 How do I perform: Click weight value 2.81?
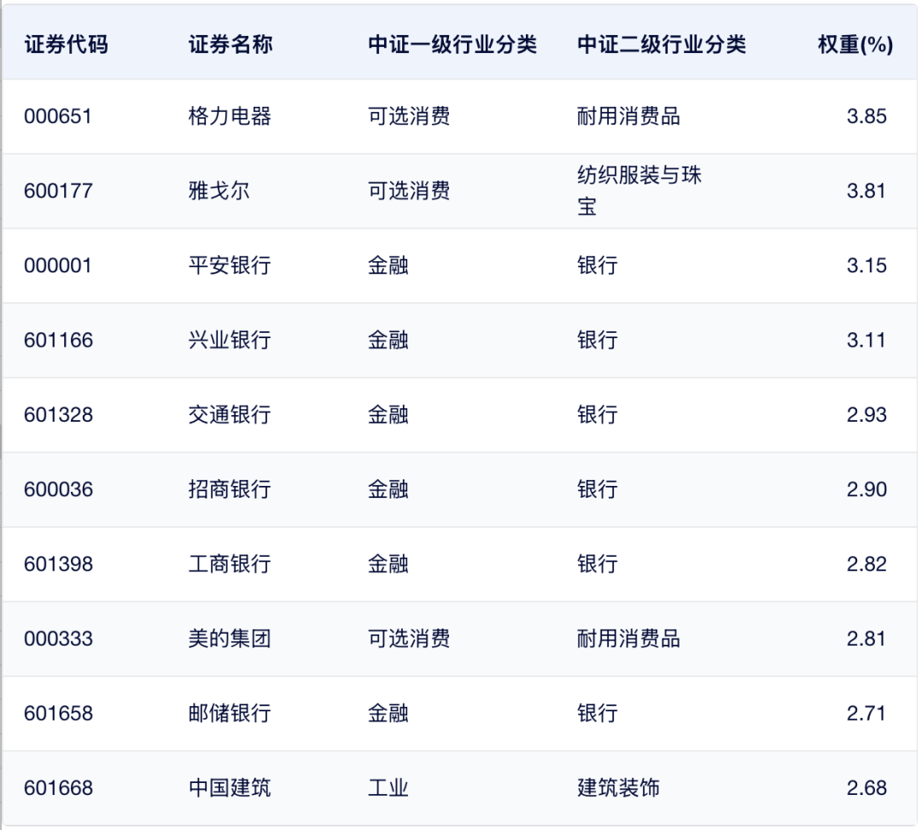coord(866,639)
